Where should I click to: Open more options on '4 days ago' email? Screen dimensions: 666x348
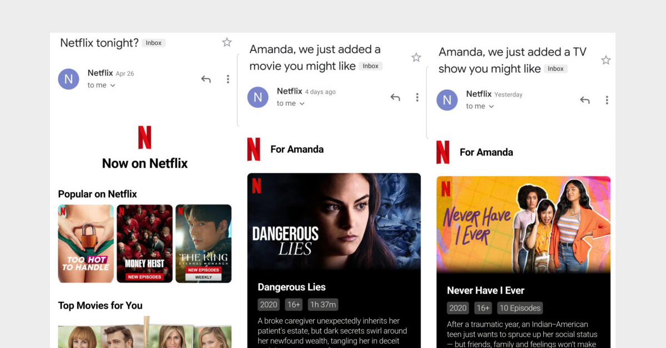[417, 97]
